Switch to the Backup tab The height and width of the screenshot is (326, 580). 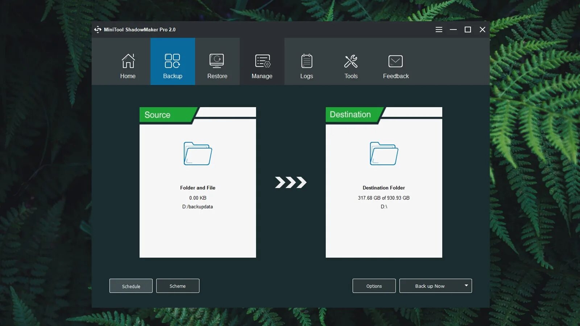(x=173, y=62)
